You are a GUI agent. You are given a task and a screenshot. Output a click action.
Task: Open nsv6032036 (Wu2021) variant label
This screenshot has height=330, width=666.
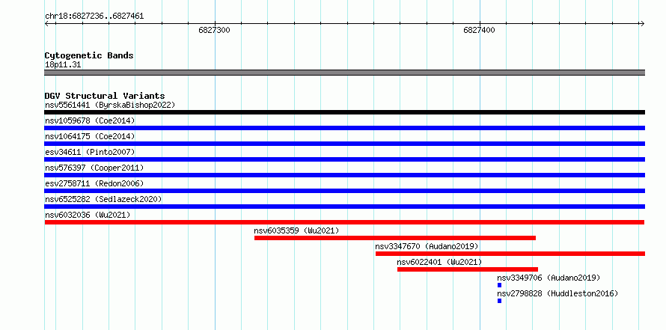(x=88, y=215)
